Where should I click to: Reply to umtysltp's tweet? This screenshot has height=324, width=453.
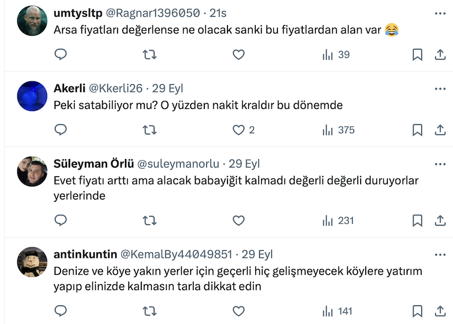(x=61, y=55)
